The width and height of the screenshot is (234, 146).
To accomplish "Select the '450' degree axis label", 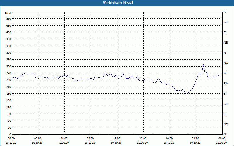I will pos(9,32).
